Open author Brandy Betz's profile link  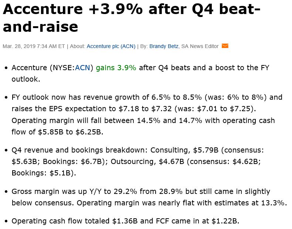pos(164,47)
